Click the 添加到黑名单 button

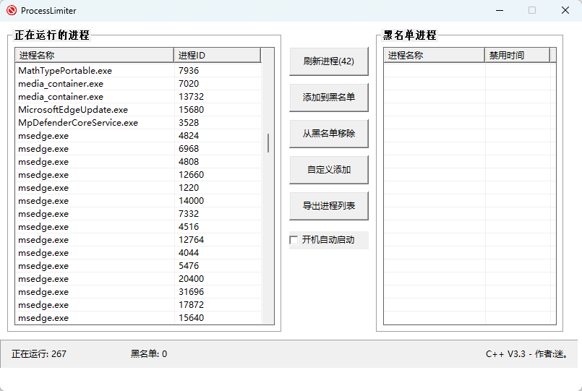329,97
